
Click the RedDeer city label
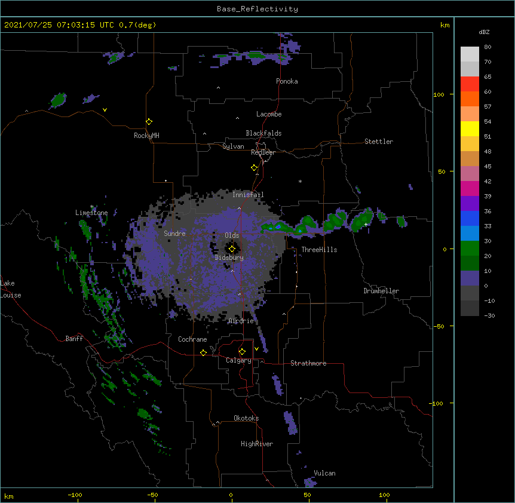(x=263, y=152)
